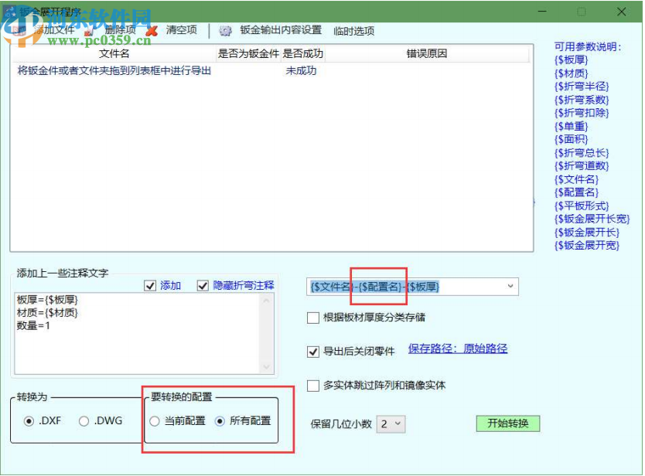Insert parameter {$板厚} from list
Viewport: 645px width, 476px height.
pyautogui.click(x=571, y=60)
